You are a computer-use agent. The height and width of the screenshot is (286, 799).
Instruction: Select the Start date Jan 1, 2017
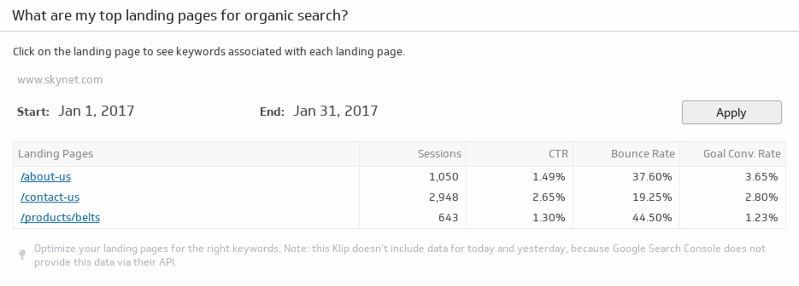coord(96,111)
